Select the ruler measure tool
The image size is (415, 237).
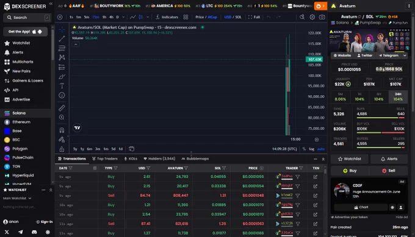pyautogui.click(x=62, y=108)
